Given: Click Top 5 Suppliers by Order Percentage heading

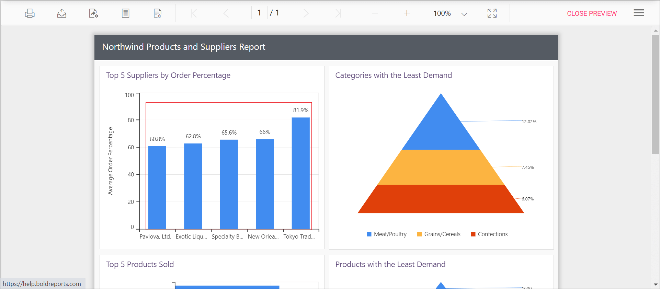Looking at the screenshot, I should click(168, 76).
